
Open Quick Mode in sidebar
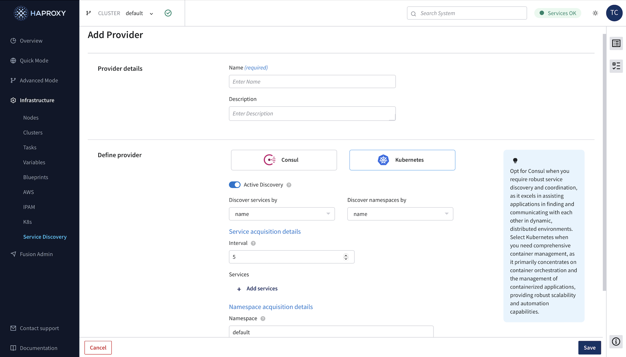34,61
